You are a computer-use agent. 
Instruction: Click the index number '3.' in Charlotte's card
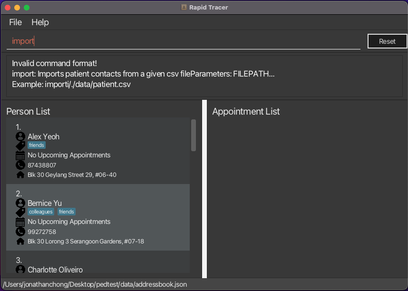[19, 260]
